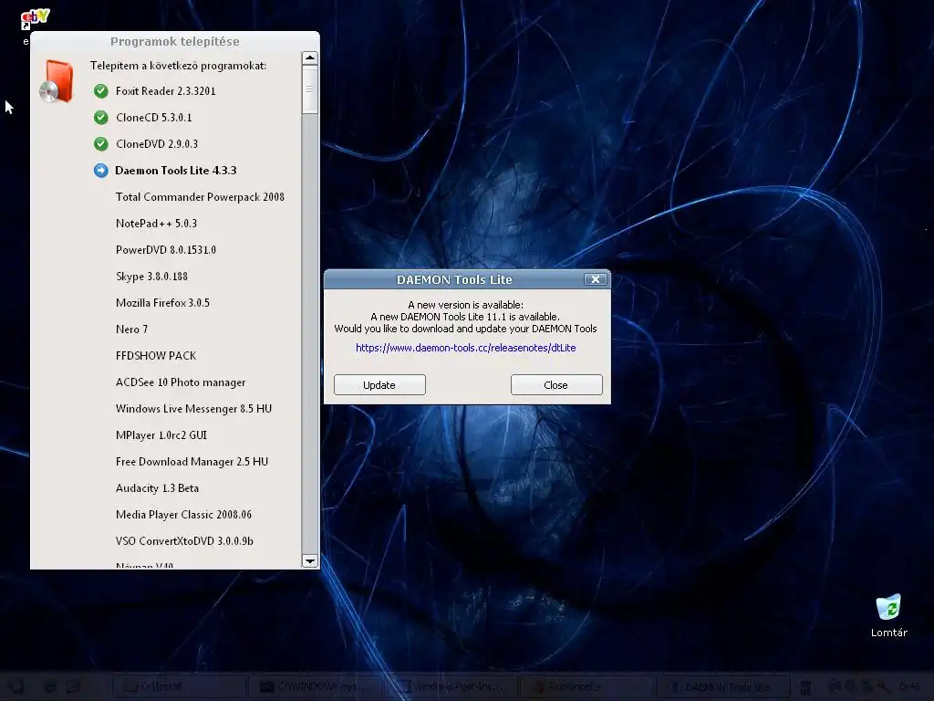Select 'Daemon Tools Lite 4.3.3' entry
This screenshot has height=701, width=934.
pos(176,171)
